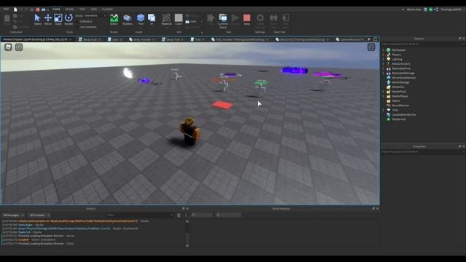Switch to the VIEW ribbon tab
This screenshot has height=262, width=466.
[94, 9]
